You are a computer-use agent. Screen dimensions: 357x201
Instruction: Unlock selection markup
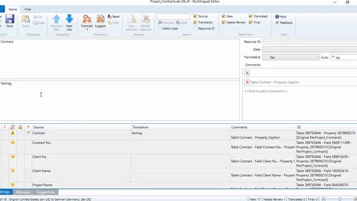tap(146, 22)
